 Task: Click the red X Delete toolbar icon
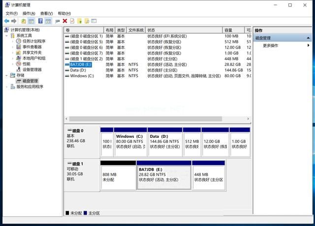[64, 21]
